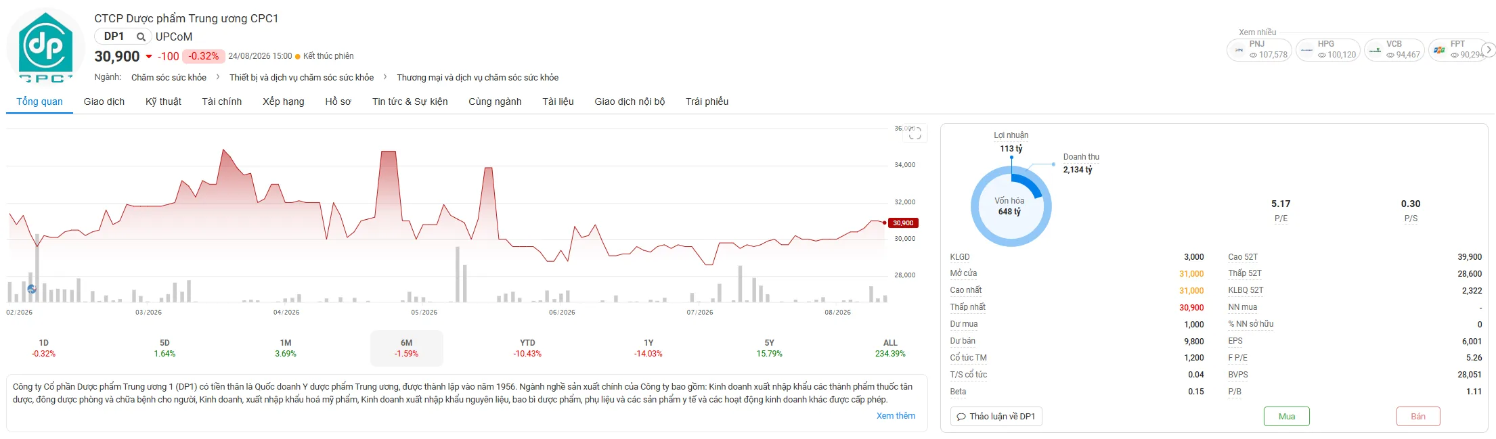
Task: Click the search magnifier icon beside DP1
Action: pyautogui.click(x=141, y=37)
